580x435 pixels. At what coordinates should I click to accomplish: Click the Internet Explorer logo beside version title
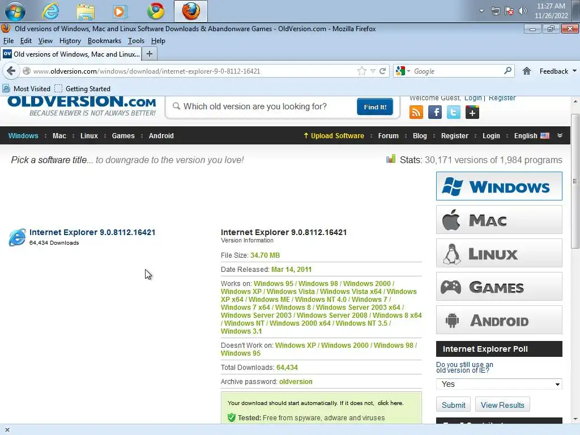tap(18, 237)
